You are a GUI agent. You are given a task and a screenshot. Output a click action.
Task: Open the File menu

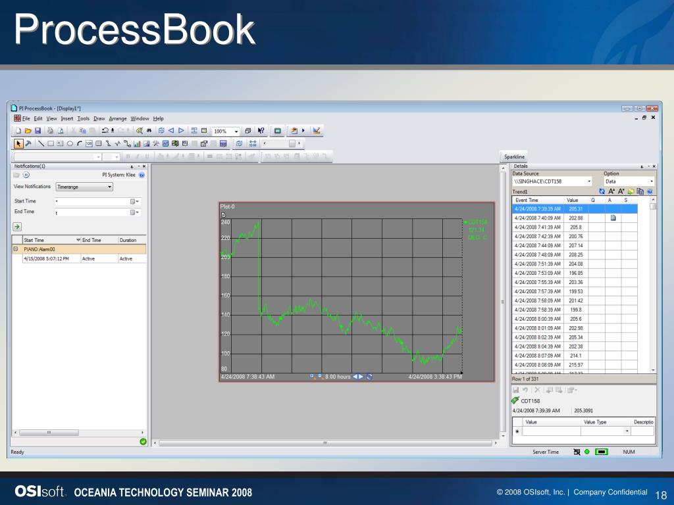point(26,118)
